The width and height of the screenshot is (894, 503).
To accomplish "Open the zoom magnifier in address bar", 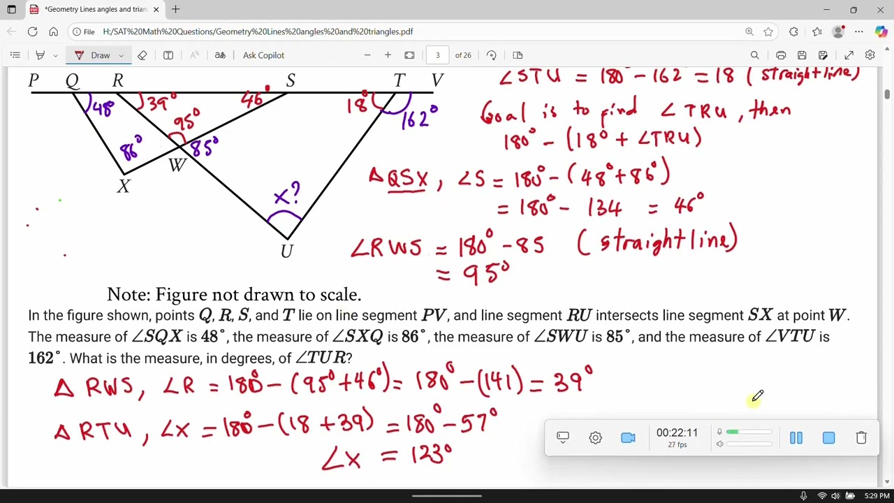I will point(749,31).
